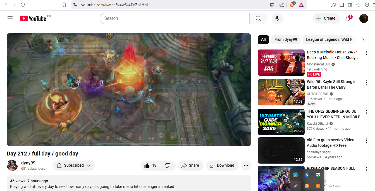Open 'Wild Rift Kayle Still Strong' title
This screenshot has width=375, height=191.
pos(332,84)
